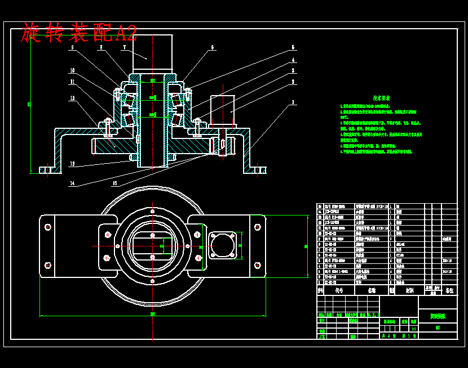This screenshot has width=468, height=368.
Task: Click the red title text 旋转装配A2
Action: click(79, 32)
